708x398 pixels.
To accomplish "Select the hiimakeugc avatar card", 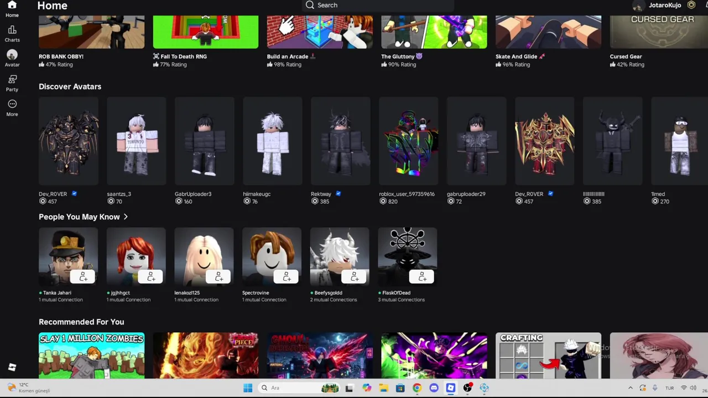I will [x=273, y=142].
